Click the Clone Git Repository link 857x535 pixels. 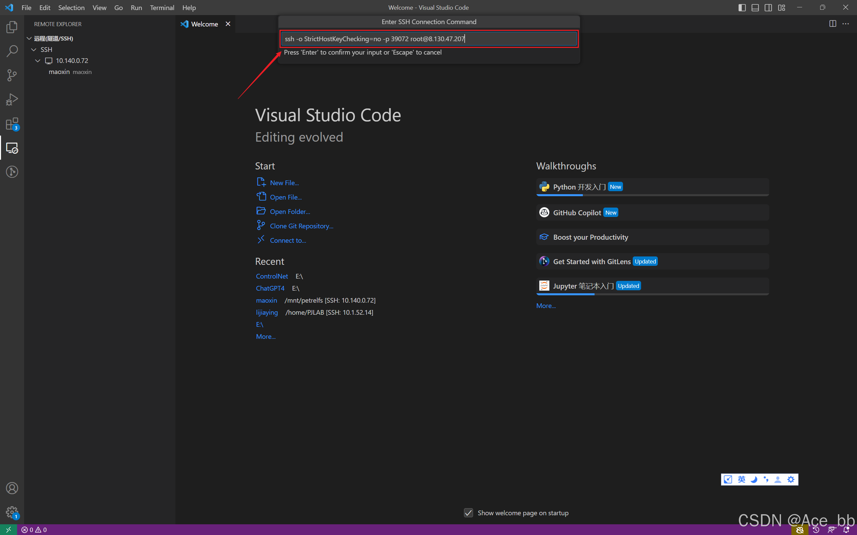[x=301, y=226]
